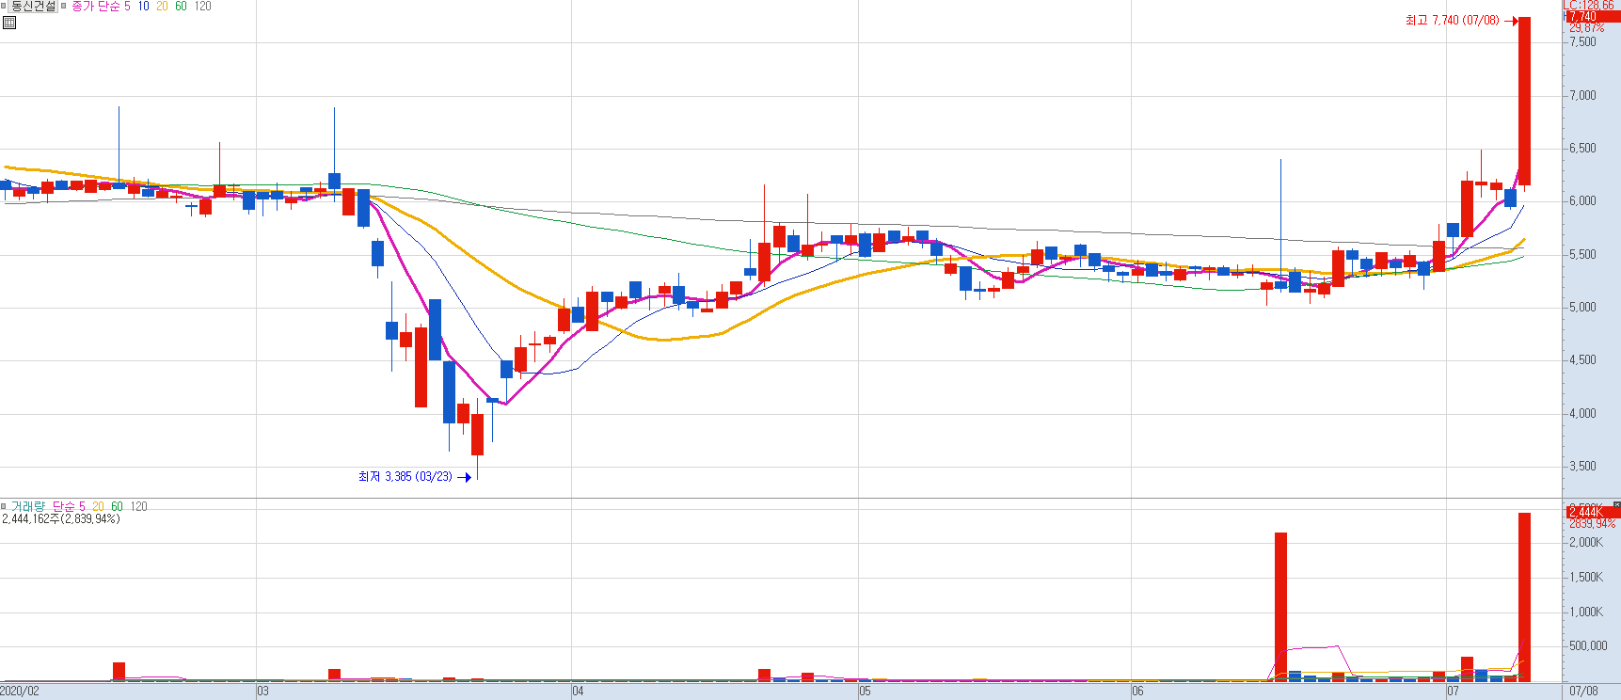Click the large red mid-June volume bar
This screenshot has height=700, width=1621.
point(1280,607)
